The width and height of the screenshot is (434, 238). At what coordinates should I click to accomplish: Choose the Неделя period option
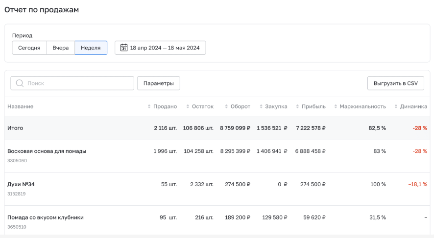click(x=91, y=48)
